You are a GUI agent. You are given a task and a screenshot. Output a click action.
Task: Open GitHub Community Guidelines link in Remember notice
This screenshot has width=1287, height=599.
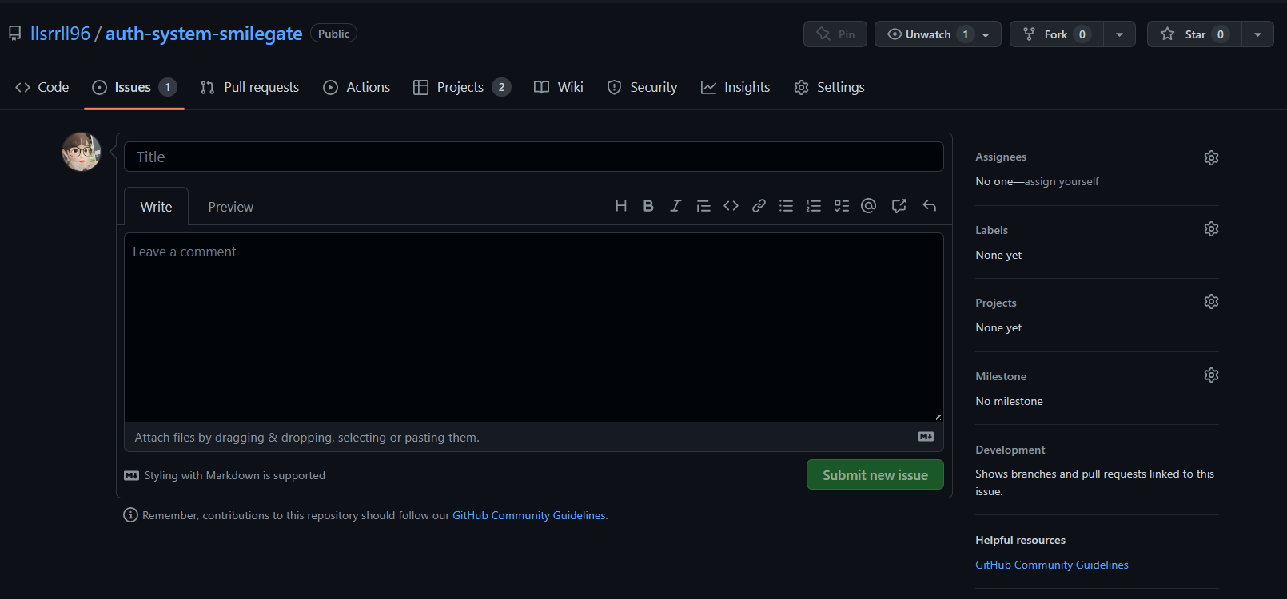point(529,515)
